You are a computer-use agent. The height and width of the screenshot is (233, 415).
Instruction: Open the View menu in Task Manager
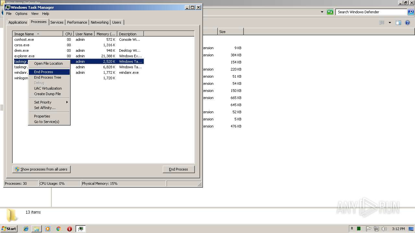[35, 14]
